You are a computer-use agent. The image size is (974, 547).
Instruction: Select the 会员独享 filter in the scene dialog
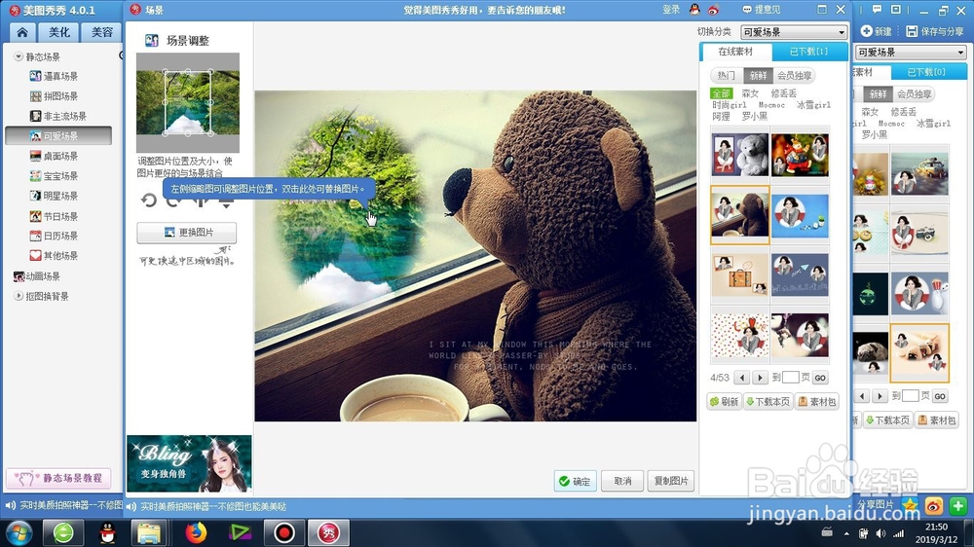(794, 75)
